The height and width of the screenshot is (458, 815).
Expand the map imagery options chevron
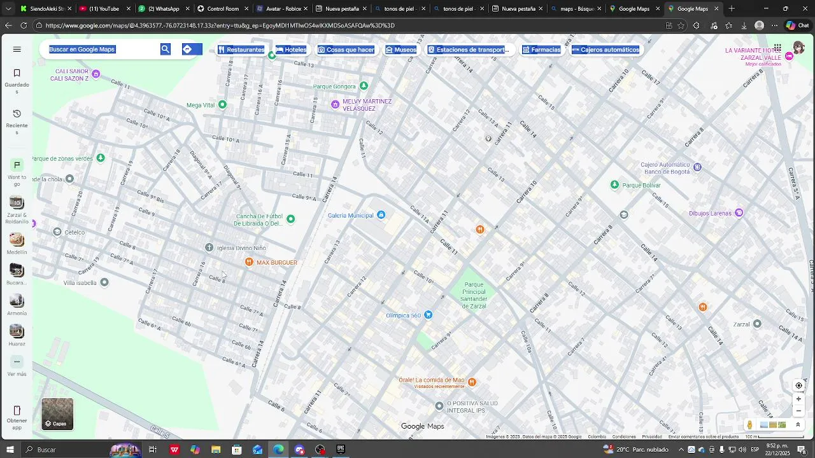click(798, 425)
